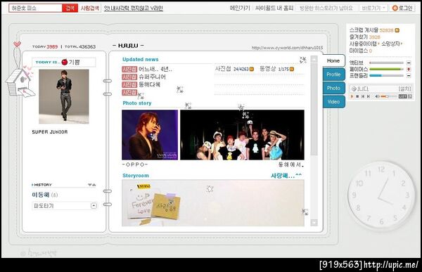Open the Storyroom image
The image size is (422, 272).
click(213, 203)
